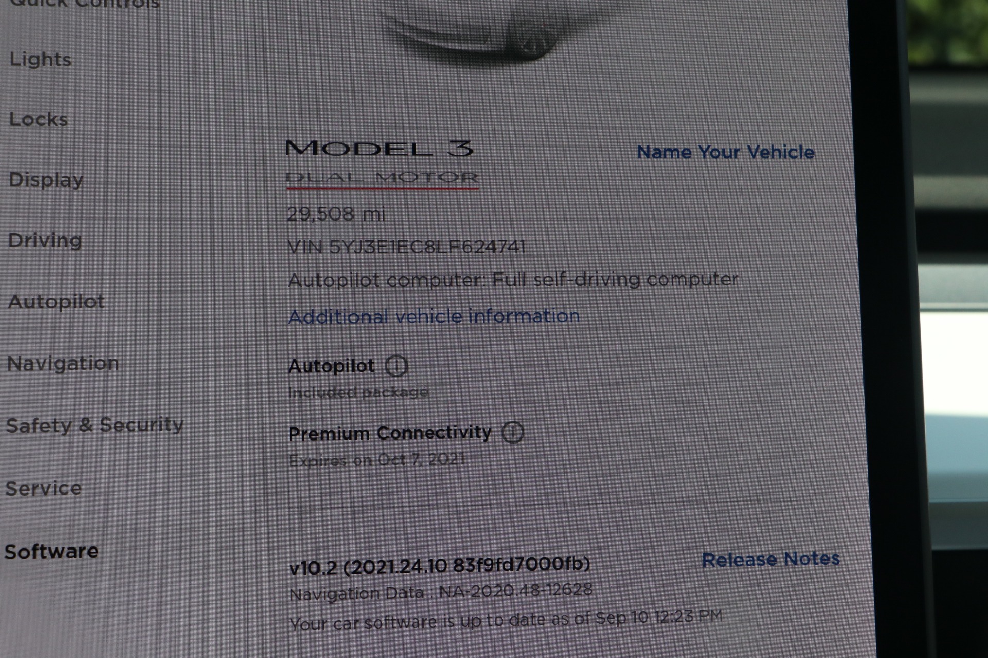The image size is (988, 658).
Task: Click the Name Your Vehicle link
Action: (725, 152)
